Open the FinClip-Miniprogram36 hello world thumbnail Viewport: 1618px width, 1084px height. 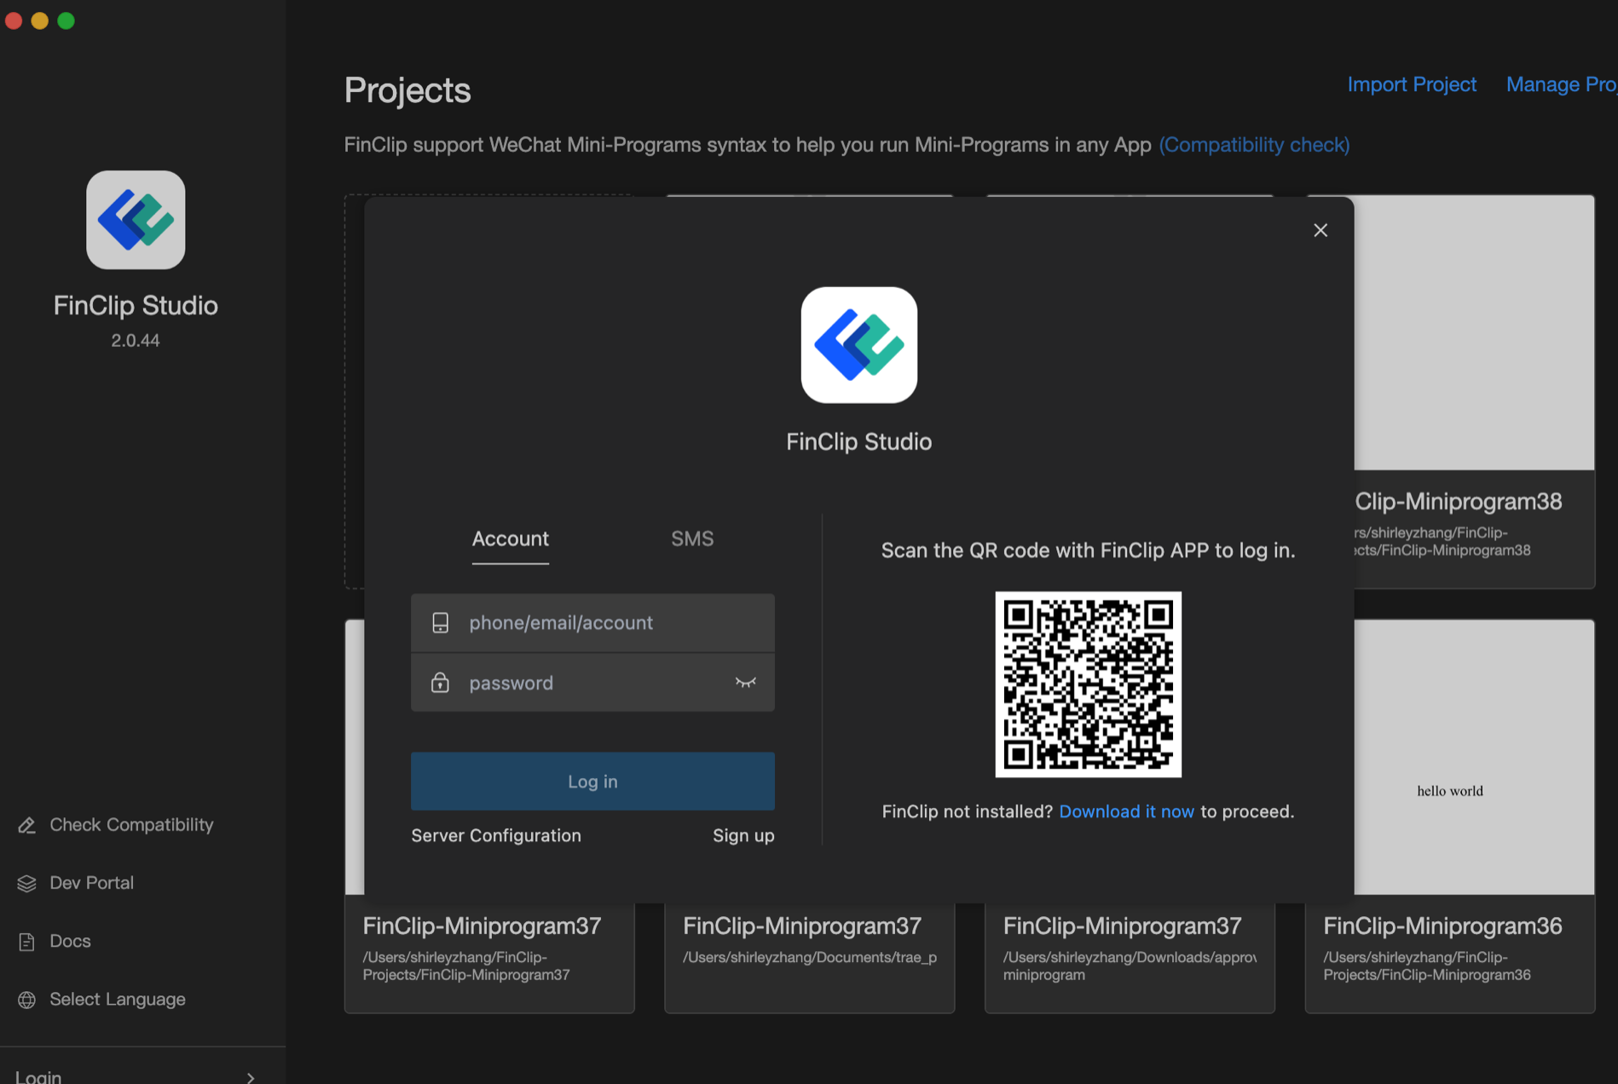click(x=1473, y=758)
